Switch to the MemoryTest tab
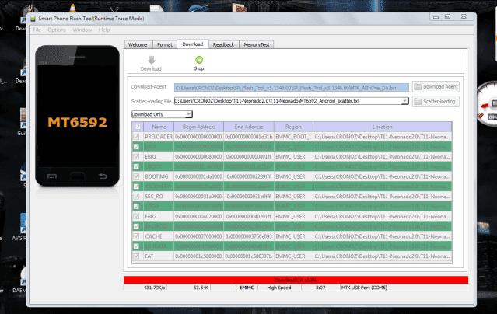497x314 pixels. tap(257, 44)
